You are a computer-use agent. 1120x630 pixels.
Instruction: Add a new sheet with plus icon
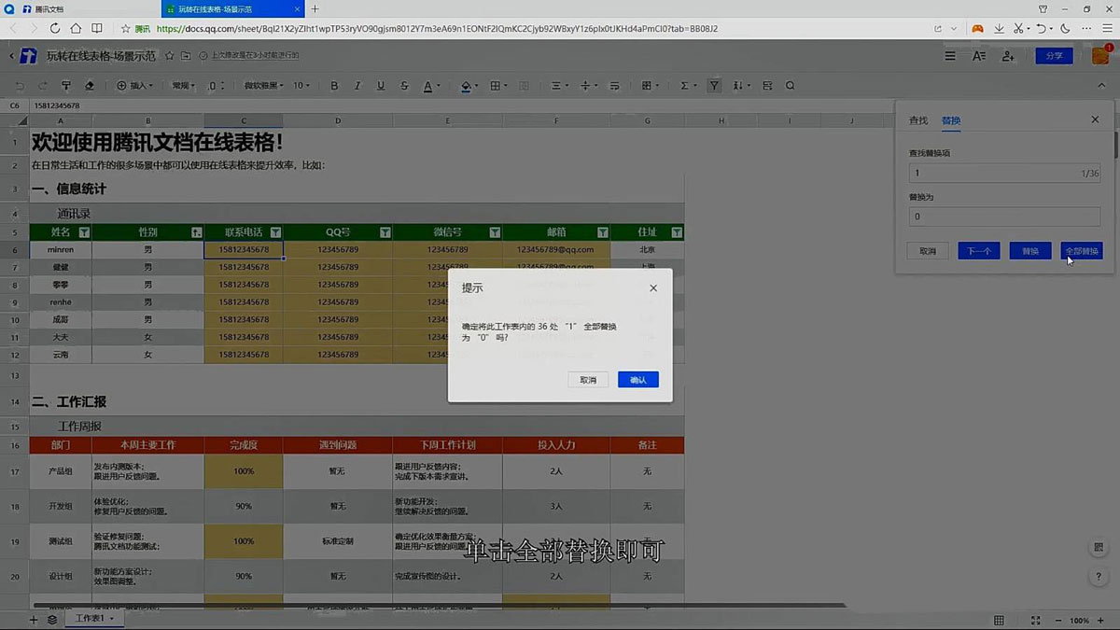(x=34, y=620)
